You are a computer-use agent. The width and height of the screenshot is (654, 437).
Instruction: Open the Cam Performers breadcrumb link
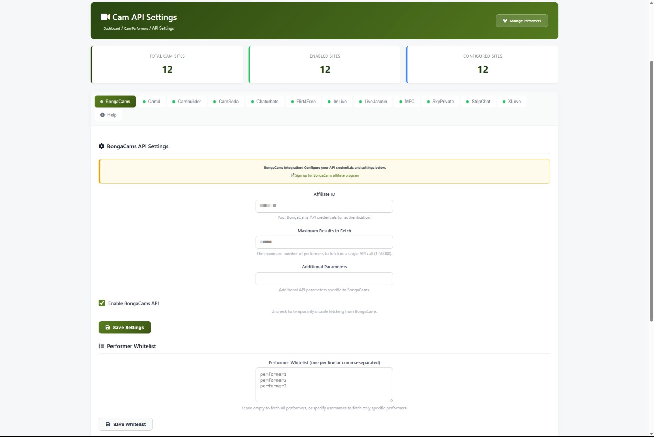click(x=136, y=29)
